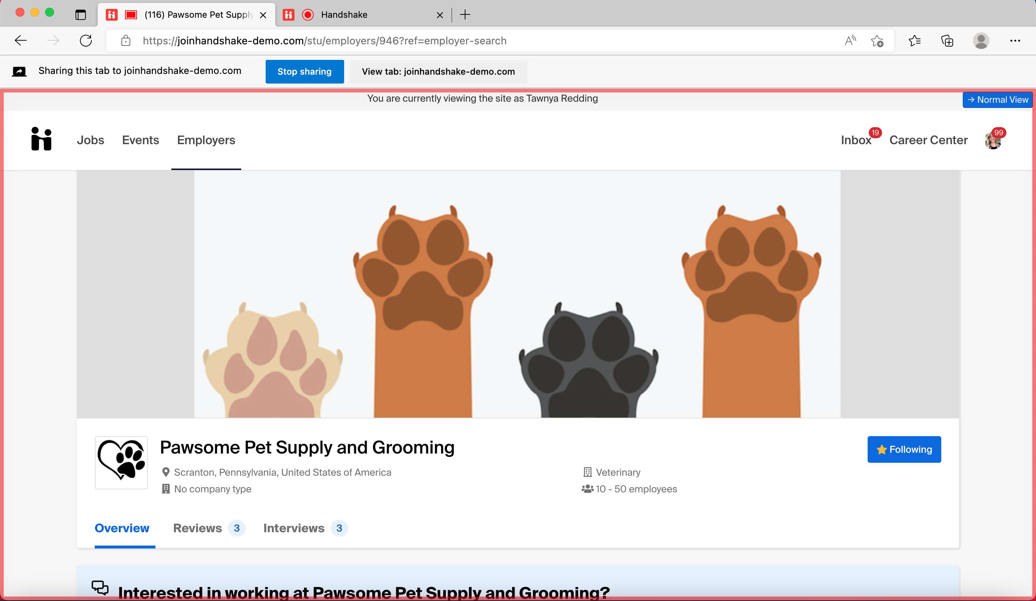Click View tab: joinhandshake-demo.com
1036x601 pixels.
438,71
